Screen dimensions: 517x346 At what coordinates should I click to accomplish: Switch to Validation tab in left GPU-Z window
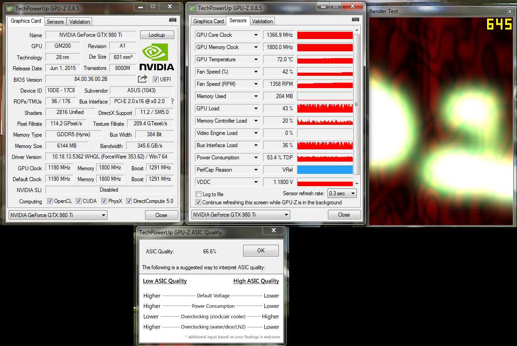79,21
